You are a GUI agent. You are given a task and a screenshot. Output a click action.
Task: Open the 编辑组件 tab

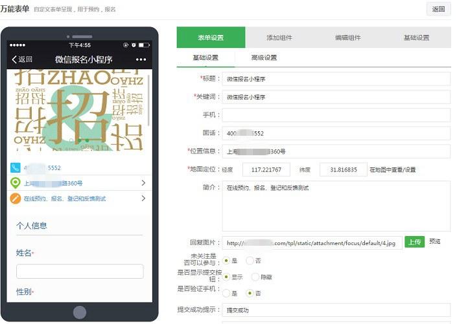point(347,38)
